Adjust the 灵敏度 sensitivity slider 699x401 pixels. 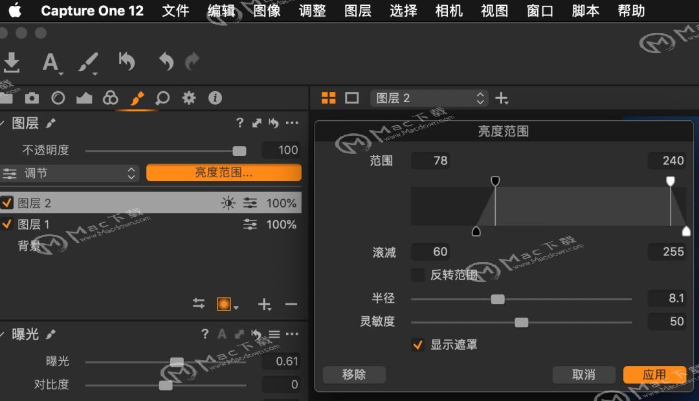pyautogui.click(x=521, y=322)
